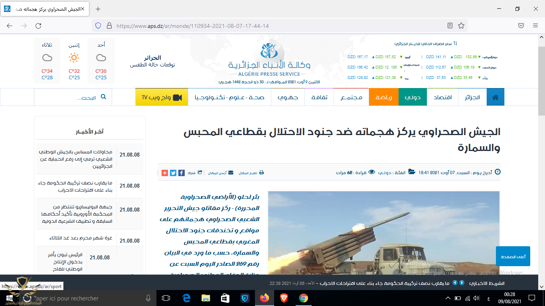
Task: Share the article on Twitter
Action: pyautogui.click(x=173, y=173)
